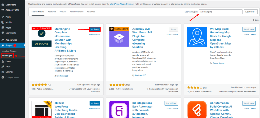Open the Academy LMS plugin thumbnail
The width and height of the screenshot is (260, 118).
(119, 37)
